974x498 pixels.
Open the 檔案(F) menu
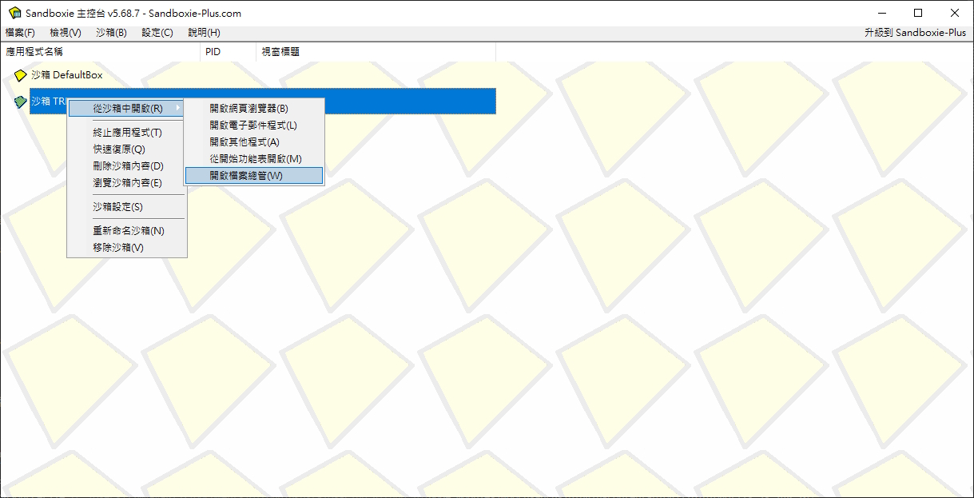click(x=20, y=33)
